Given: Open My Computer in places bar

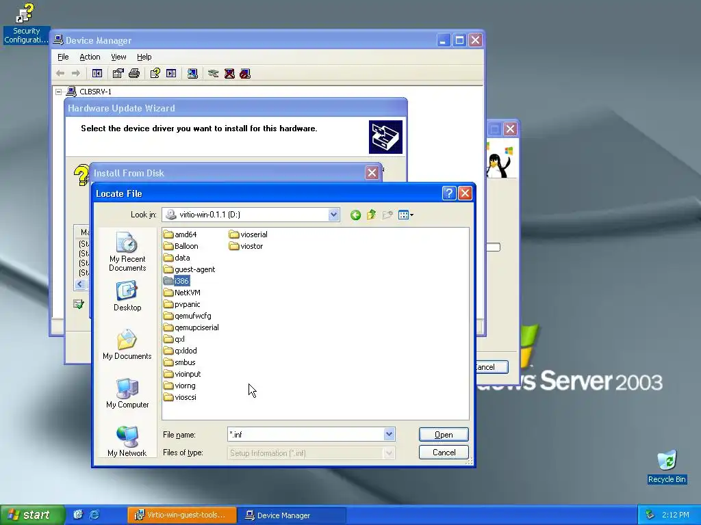Looking at the screenshot, I should [x=127, y=393].
